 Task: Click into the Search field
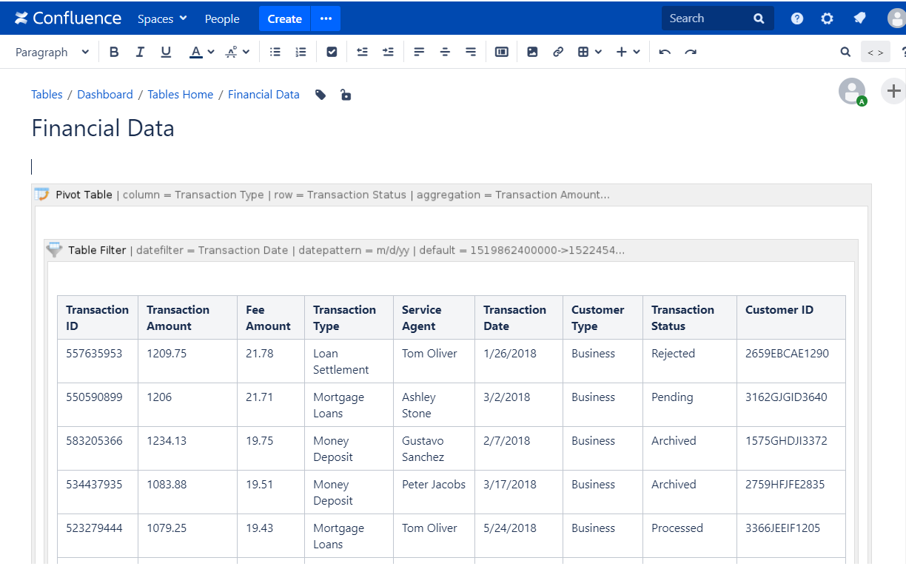[707, 18]
